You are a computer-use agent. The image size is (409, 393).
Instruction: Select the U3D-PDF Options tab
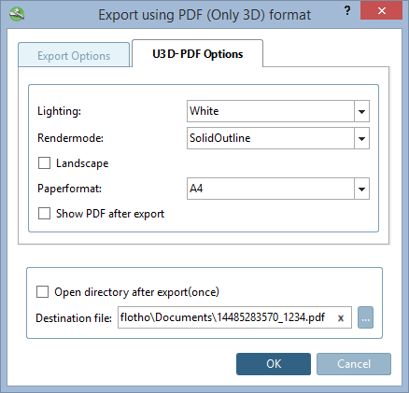point(197,53)
